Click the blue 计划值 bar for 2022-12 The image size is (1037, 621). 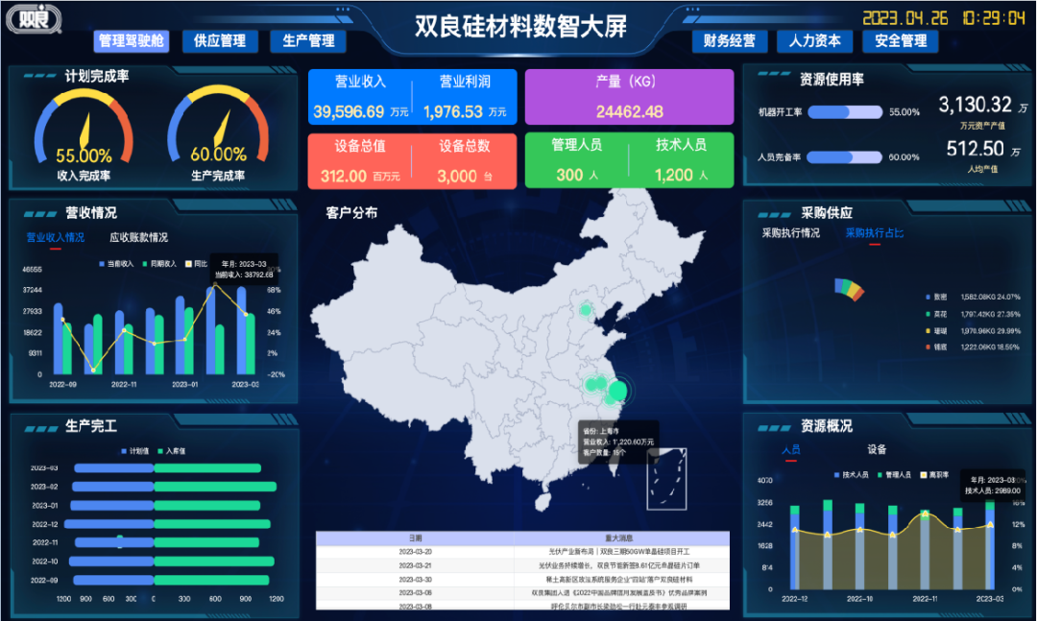(109, 524)
